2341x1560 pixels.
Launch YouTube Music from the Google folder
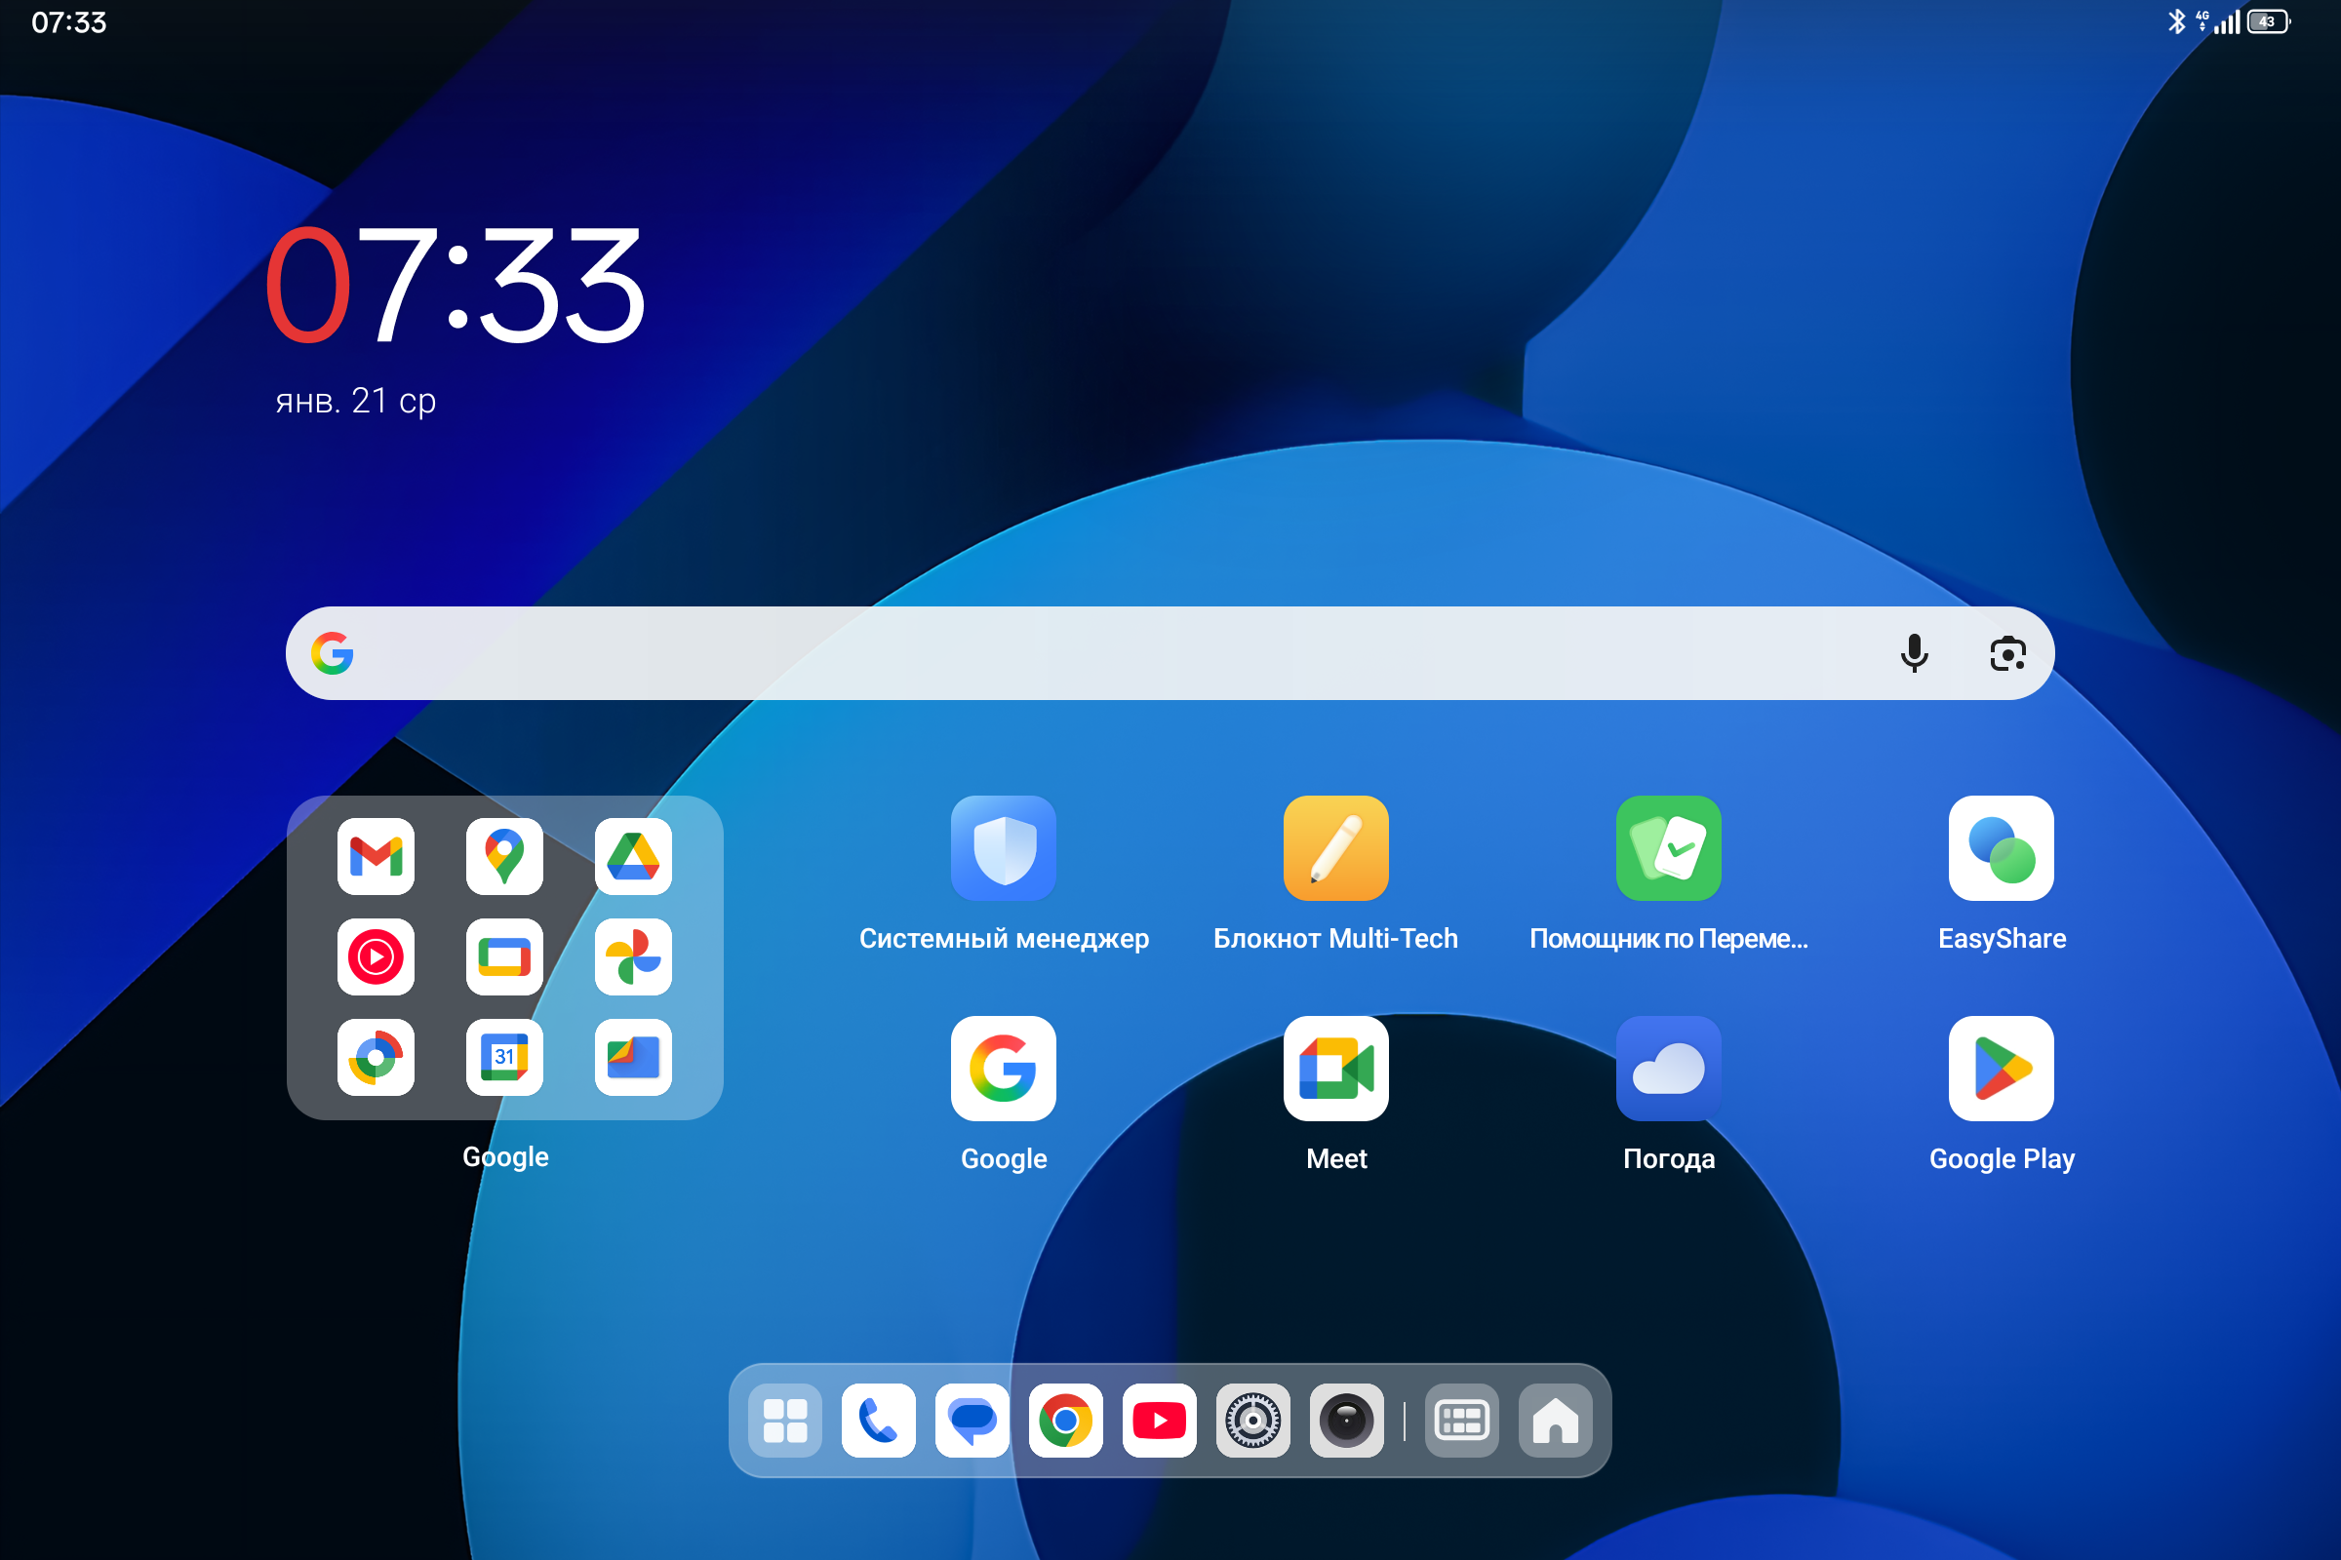[x=376, y=957]
